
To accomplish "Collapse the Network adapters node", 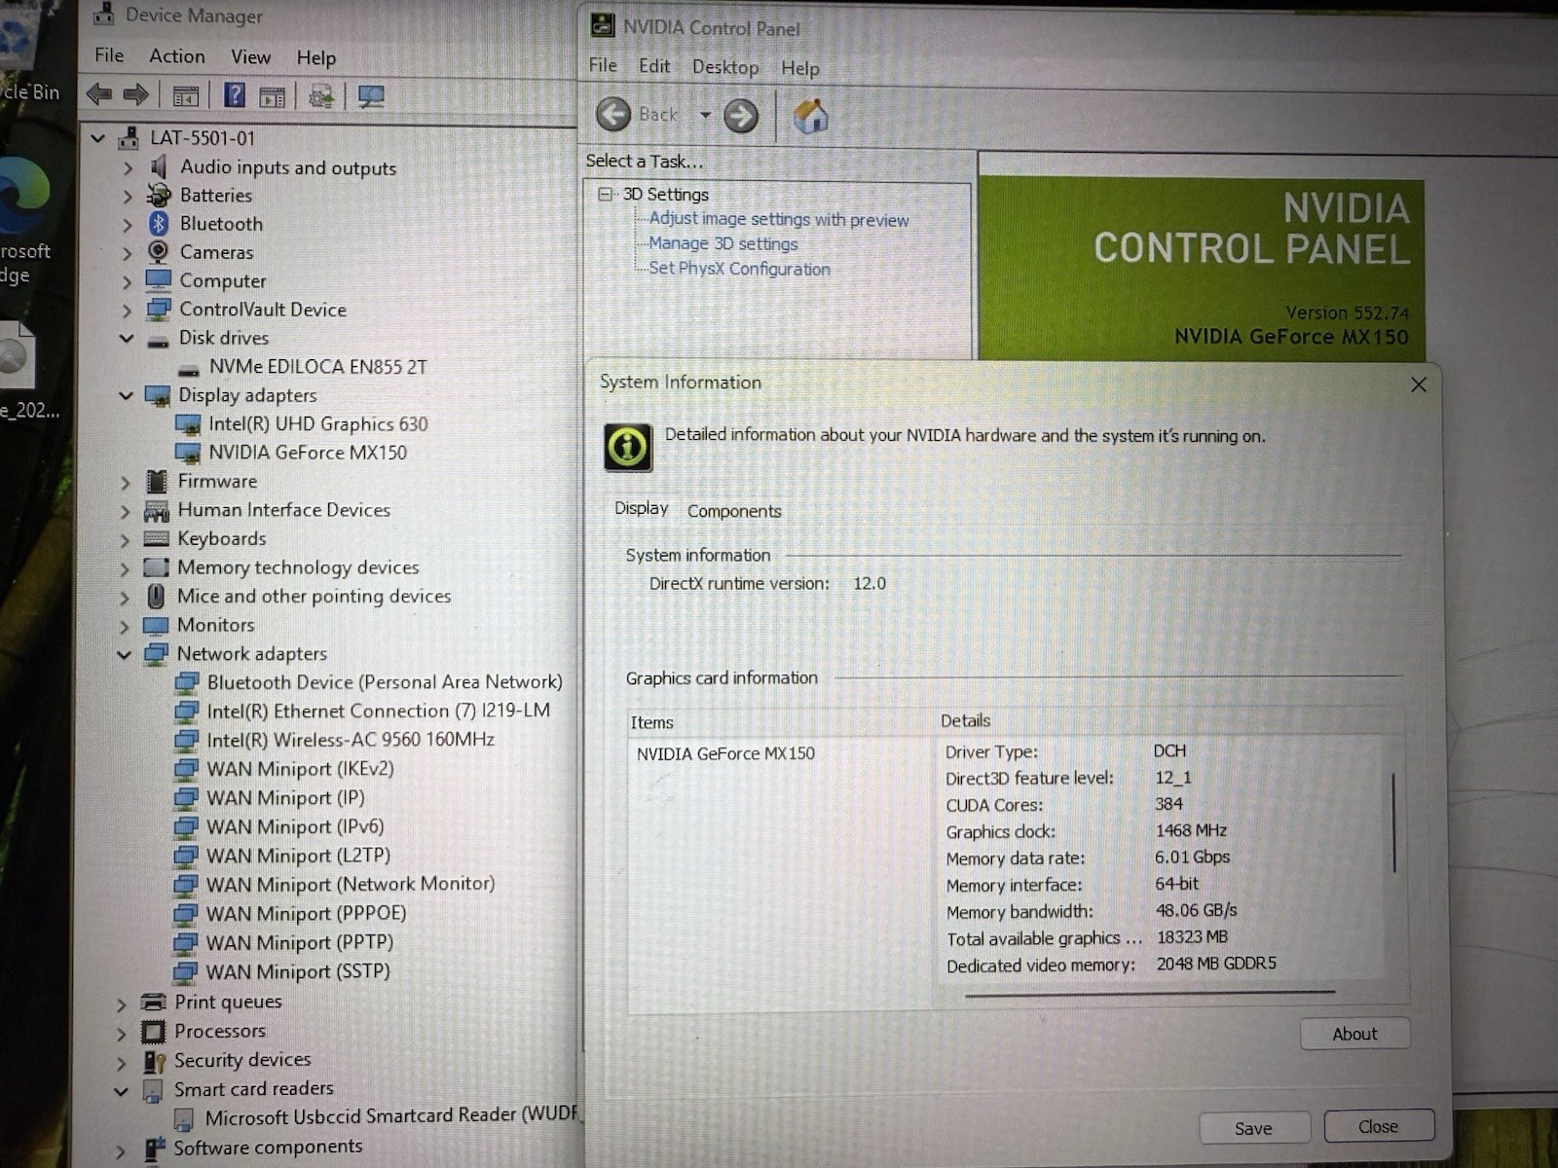I will (x=124, y=654).
